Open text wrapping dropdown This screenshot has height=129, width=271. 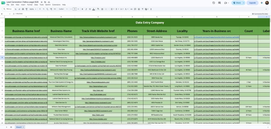[x=122, y=9]
